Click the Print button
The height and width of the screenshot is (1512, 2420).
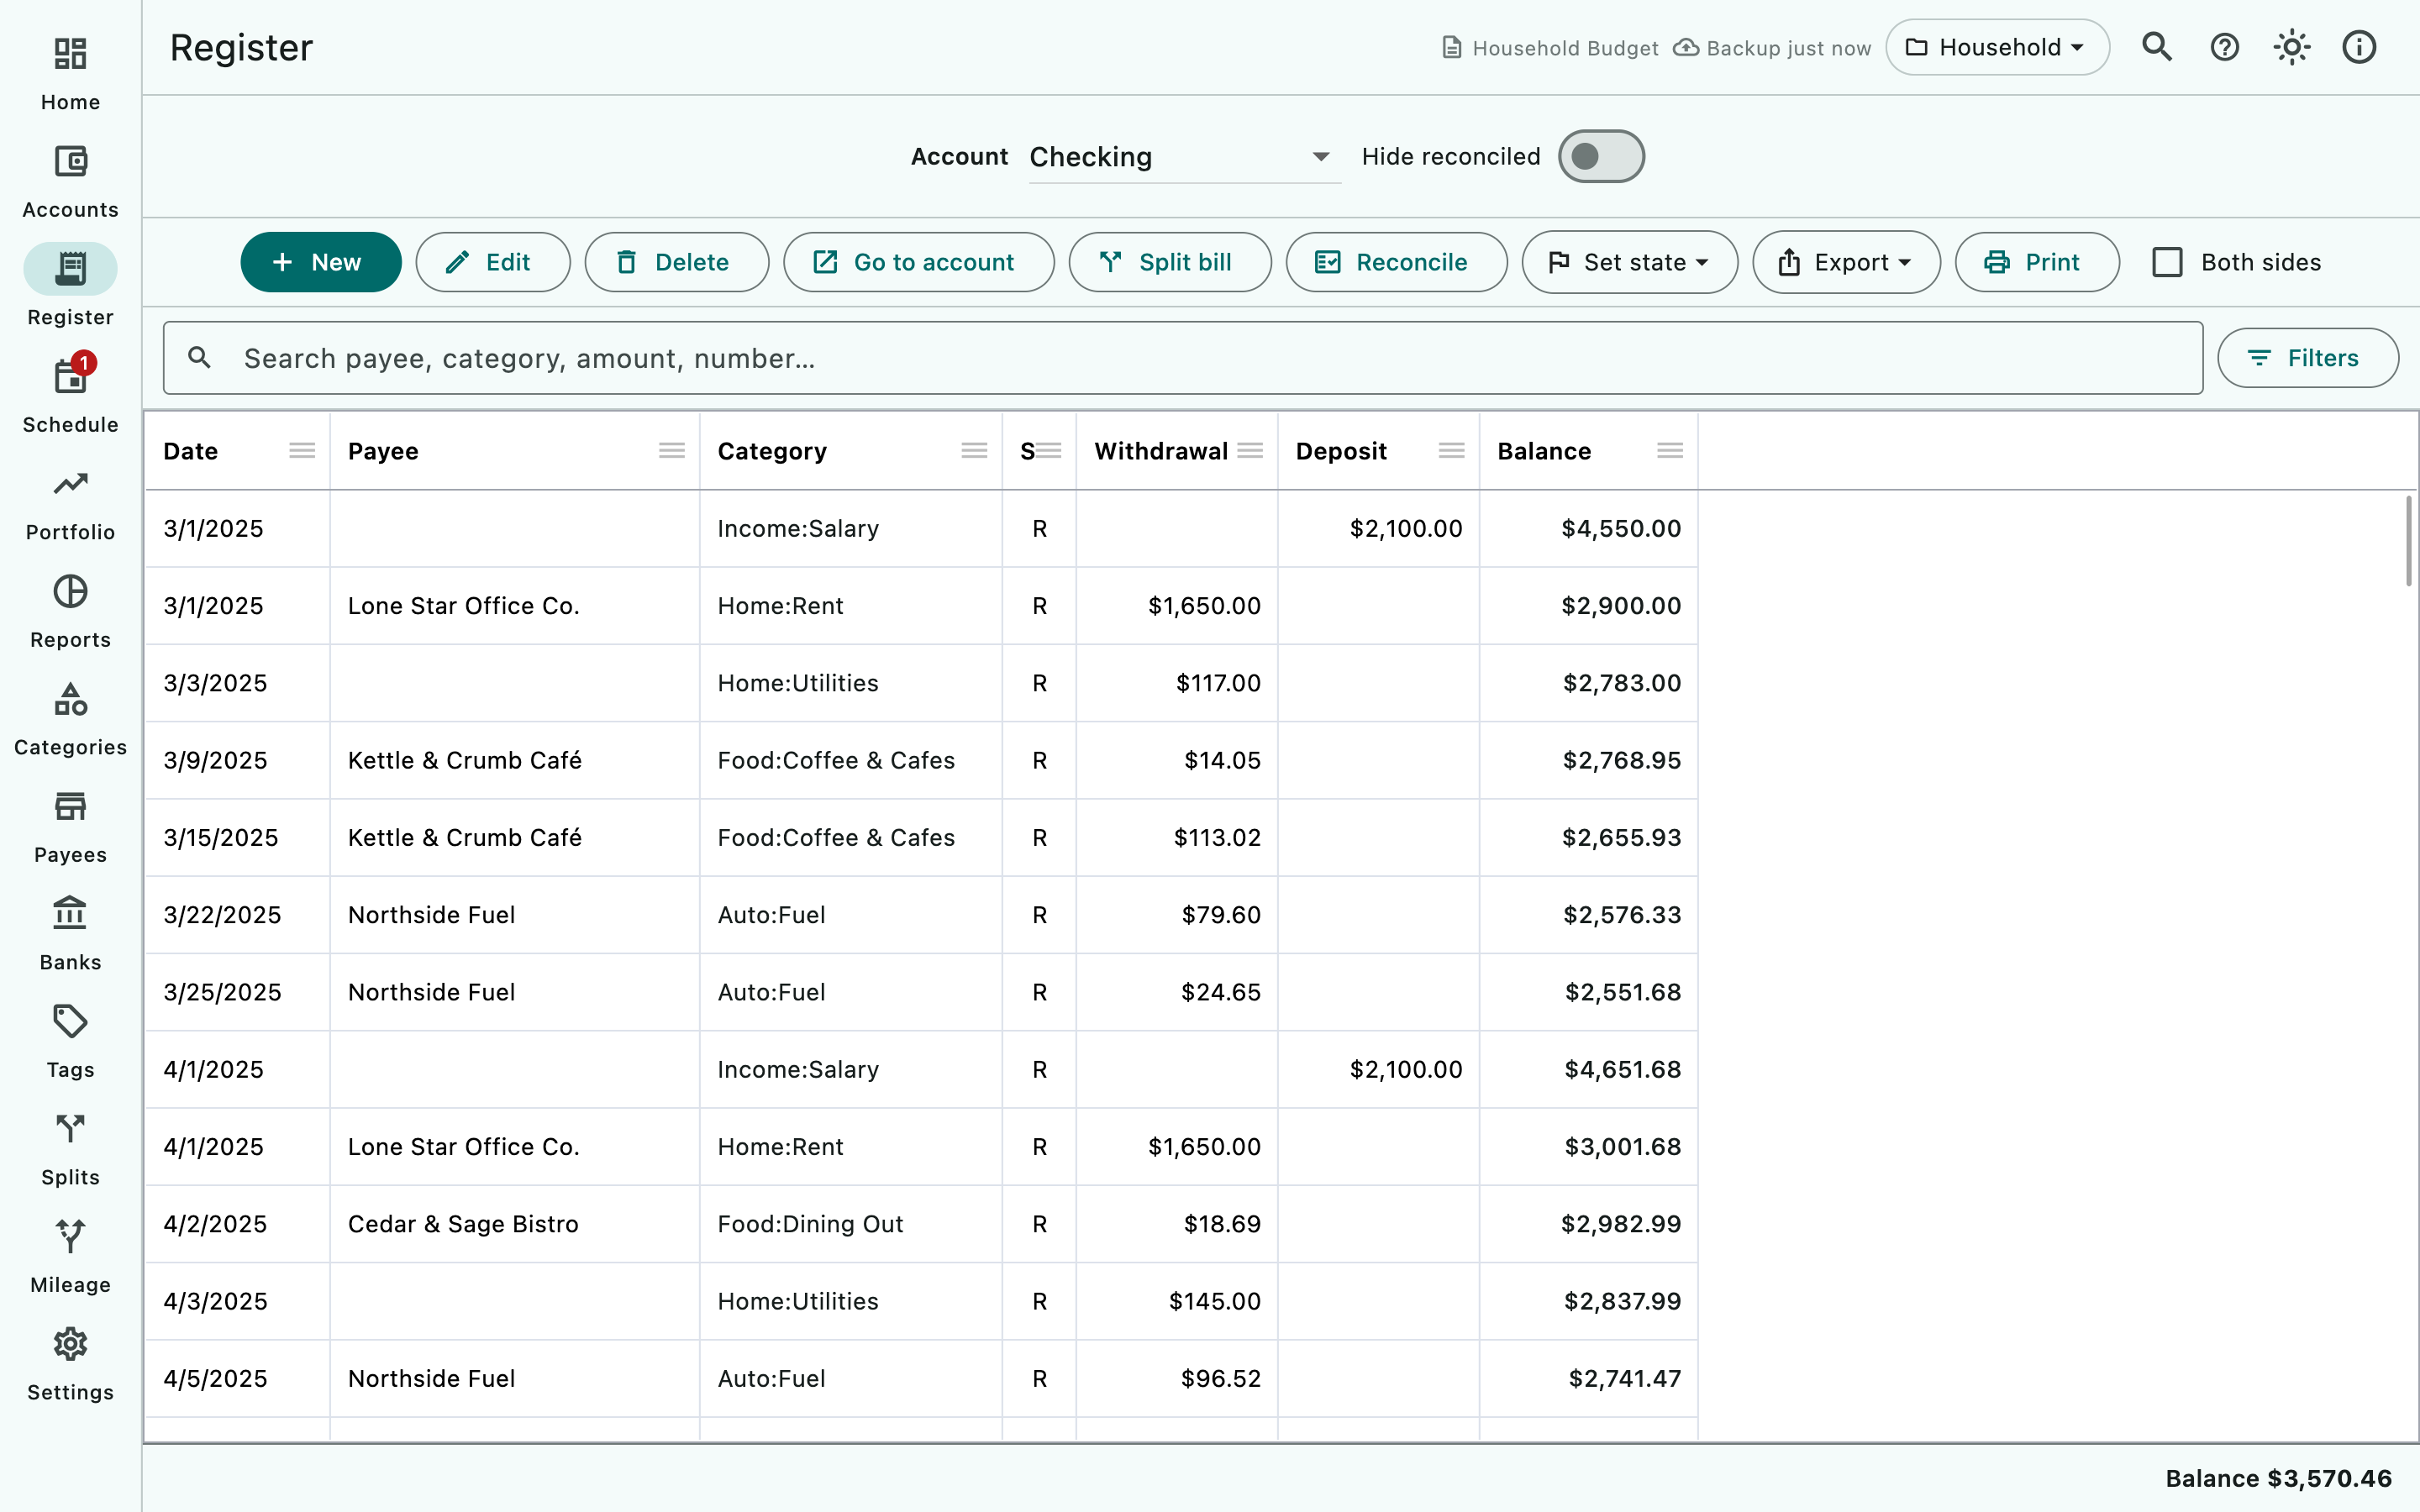[2037, 262]
